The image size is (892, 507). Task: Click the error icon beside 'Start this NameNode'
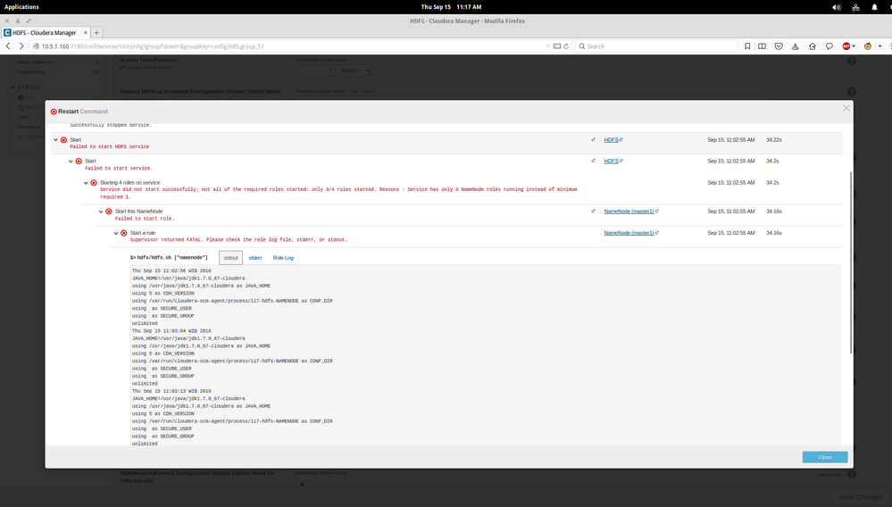(x=109, y=212)
